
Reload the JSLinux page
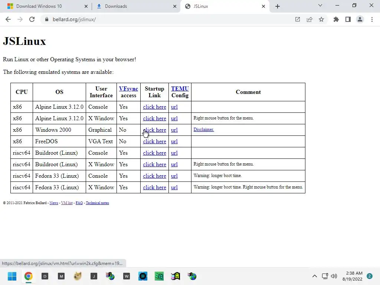point(32,19)
